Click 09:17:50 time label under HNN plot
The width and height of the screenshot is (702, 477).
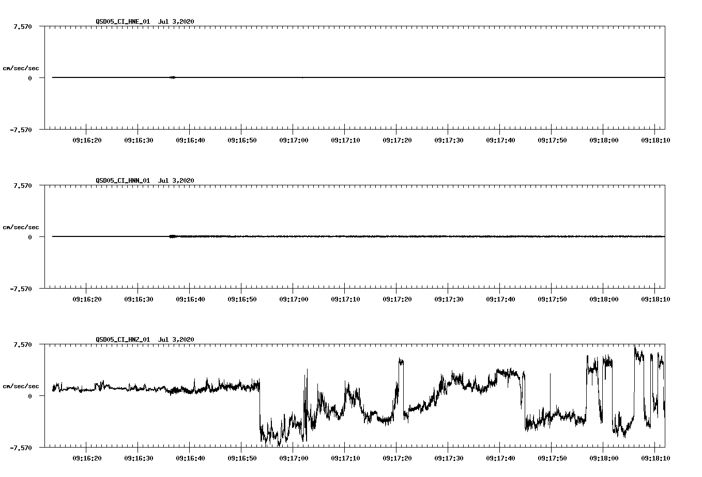coord(552,299)
